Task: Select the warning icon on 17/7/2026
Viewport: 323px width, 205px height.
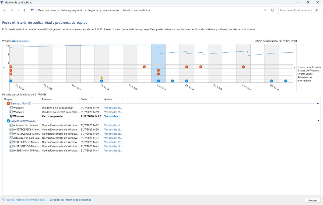Action: click(101, 77)
